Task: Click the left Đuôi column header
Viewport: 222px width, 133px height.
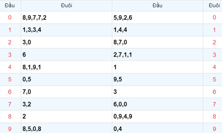Action: point(67,6)
